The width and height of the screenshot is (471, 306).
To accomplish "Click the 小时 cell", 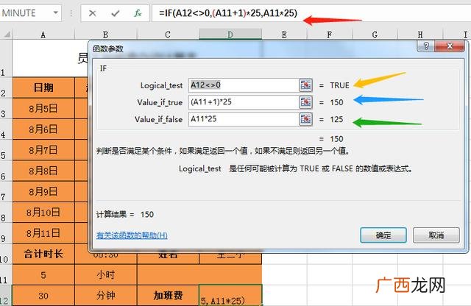I will tap(106, 275).
